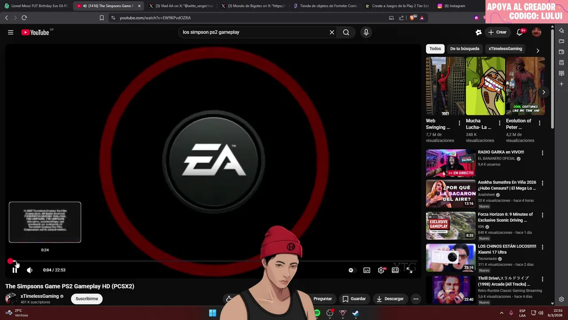Screen dimensions: 568x320
Task: Clear the search box text
Action: pyautogui.click(x=331, y=32)
